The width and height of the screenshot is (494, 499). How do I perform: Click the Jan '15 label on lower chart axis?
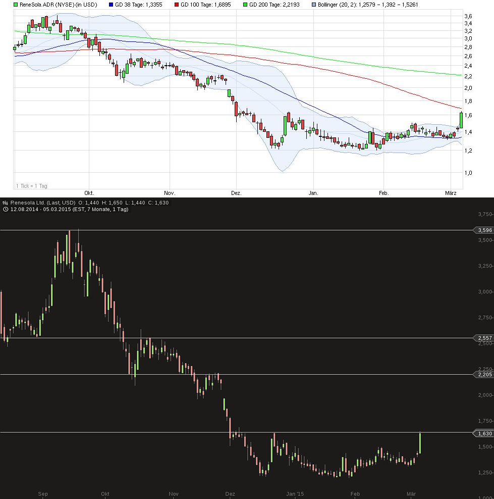pos(295,494)
